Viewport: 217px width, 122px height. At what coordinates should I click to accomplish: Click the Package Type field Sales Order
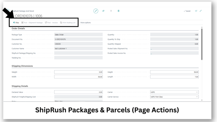point(79,34)
